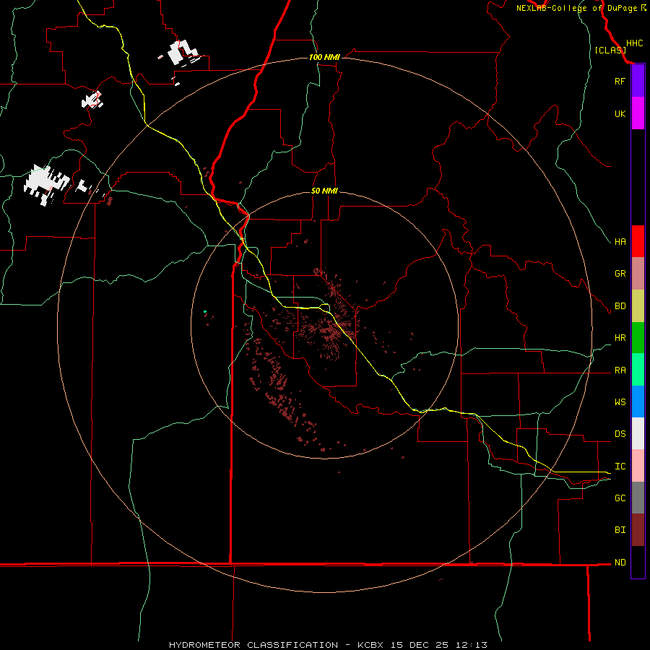
Task: Select the GR legend color block
Action: [638, 274]
